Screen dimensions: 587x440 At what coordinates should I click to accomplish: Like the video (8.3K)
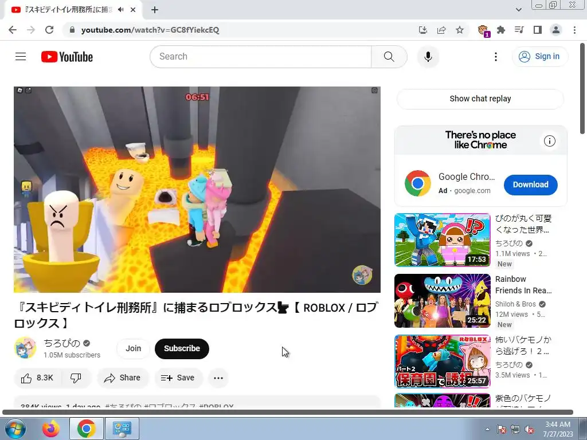click(x=37, y=378)
